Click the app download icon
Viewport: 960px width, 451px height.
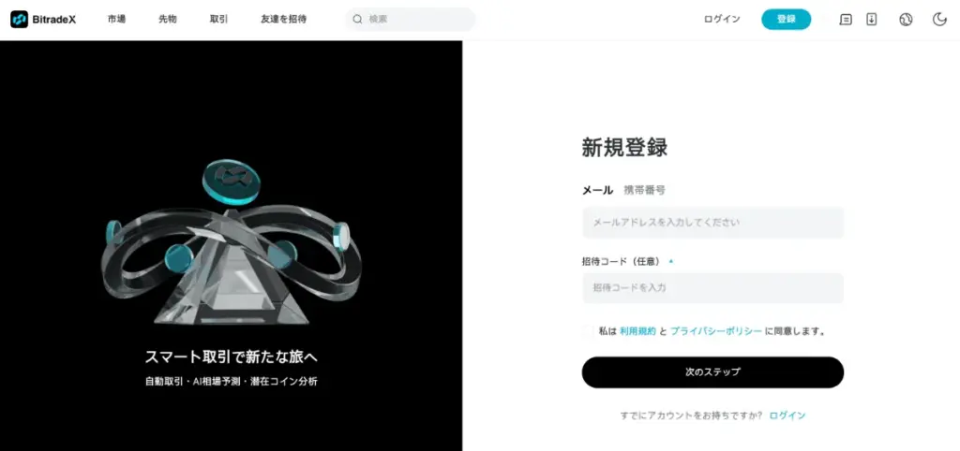(871, 20)
